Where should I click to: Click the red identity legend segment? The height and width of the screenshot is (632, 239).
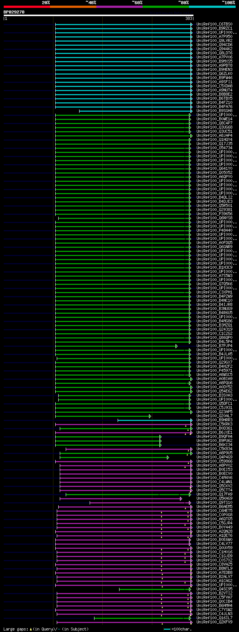(x=27, y=7)
